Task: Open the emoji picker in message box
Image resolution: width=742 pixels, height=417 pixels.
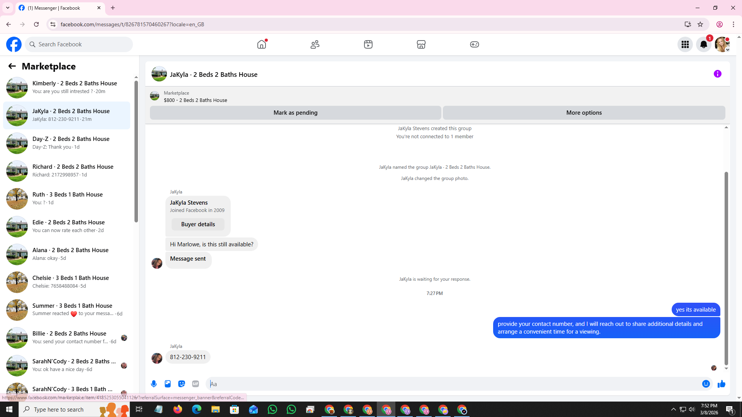Action: pos(706,384)
